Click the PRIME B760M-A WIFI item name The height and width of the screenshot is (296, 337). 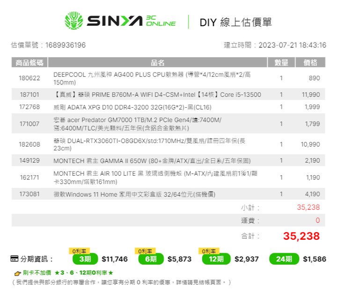pos(157,95)
